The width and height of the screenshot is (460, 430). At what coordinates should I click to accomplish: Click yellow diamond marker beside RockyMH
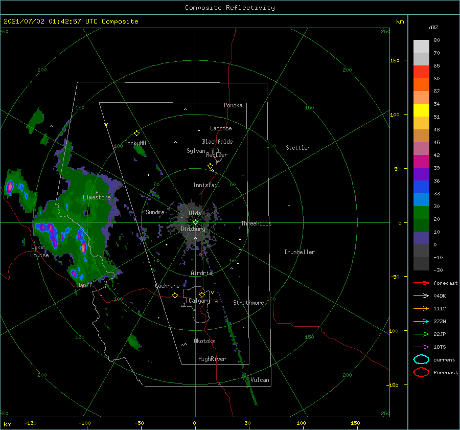(x=136, y=133)
